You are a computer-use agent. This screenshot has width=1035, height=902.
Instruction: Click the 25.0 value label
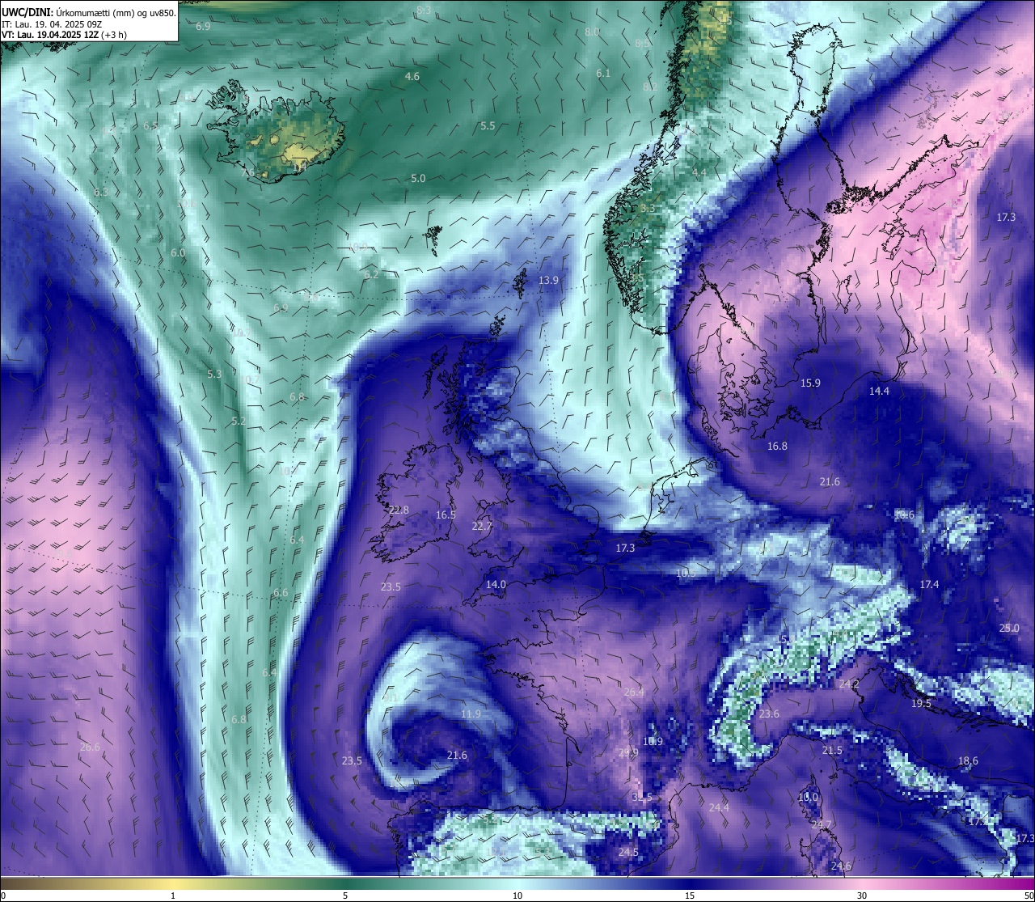(x=1008, y=628)
